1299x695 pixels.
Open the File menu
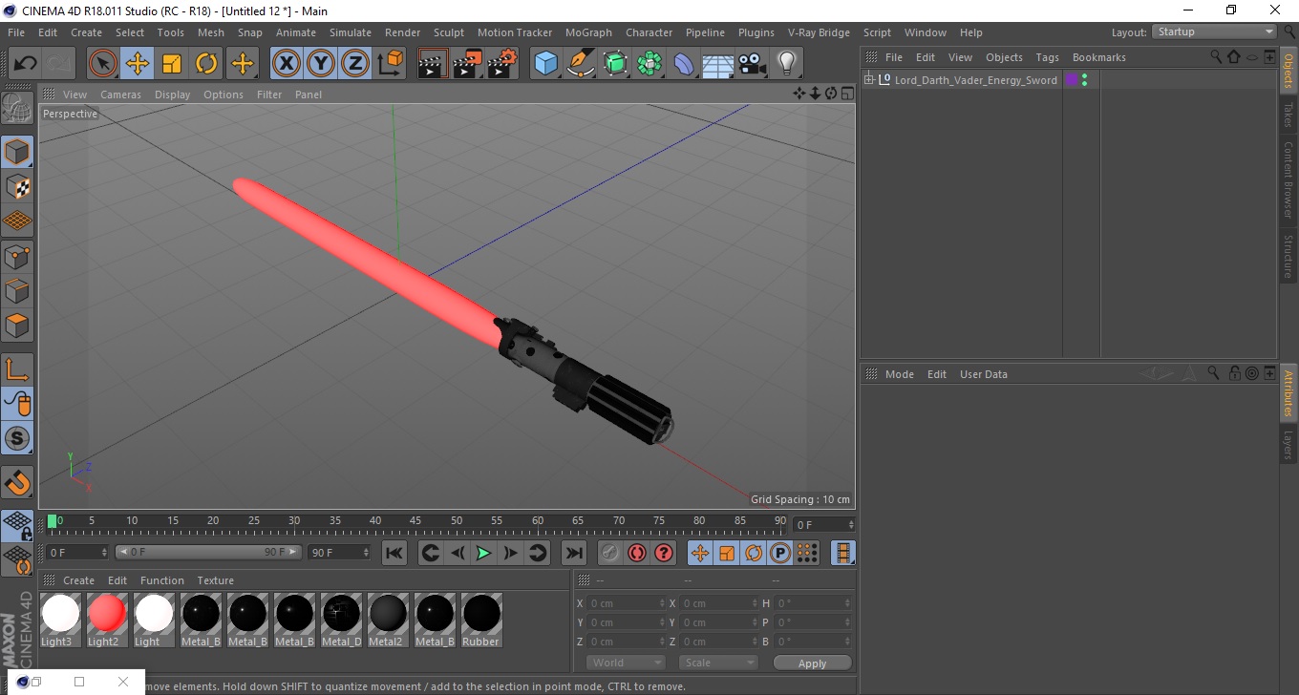[x=16, y=32]
